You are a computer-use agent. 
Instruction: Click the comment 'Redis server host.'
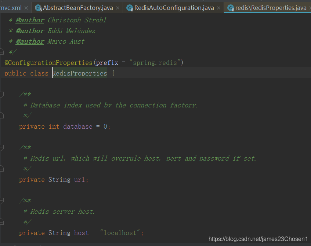point(62,212)
